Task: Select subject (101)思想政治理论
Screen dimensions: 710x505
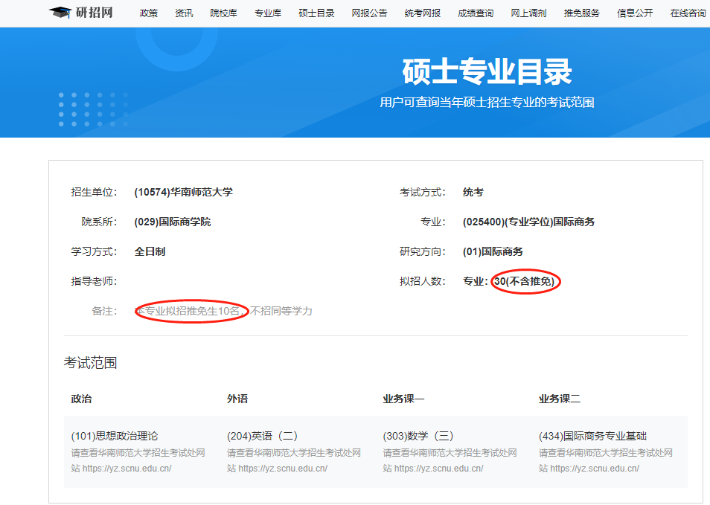Action: [115, 436]
